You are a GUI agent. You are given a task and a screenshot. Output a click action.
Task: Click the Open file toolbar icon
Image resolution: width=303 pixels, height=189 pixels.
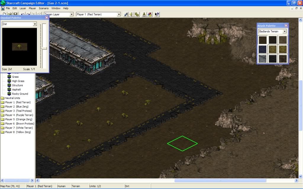click(x=10, y=14)
